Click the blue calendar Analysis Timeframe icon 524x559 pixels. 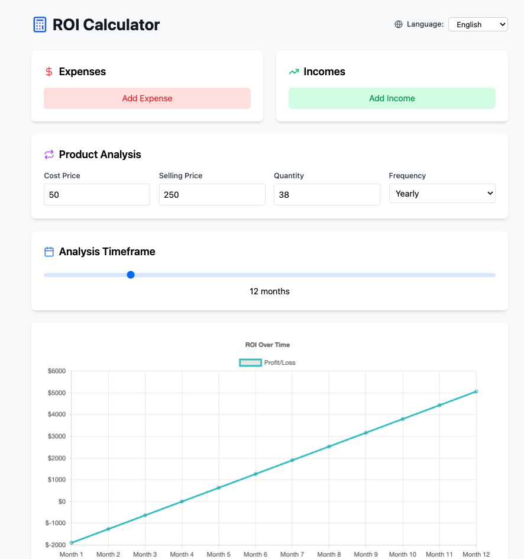49,252
